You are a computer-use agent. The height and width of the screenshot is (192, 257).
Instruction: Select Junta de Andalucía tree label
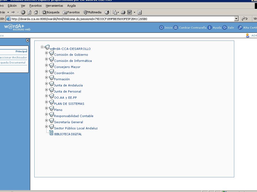click(68, 85)
